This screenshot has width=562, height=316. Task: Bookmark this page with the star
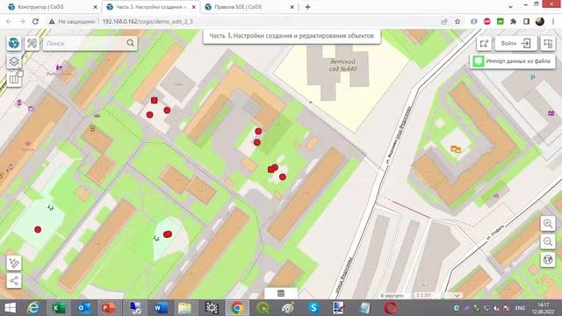[458, 21]
